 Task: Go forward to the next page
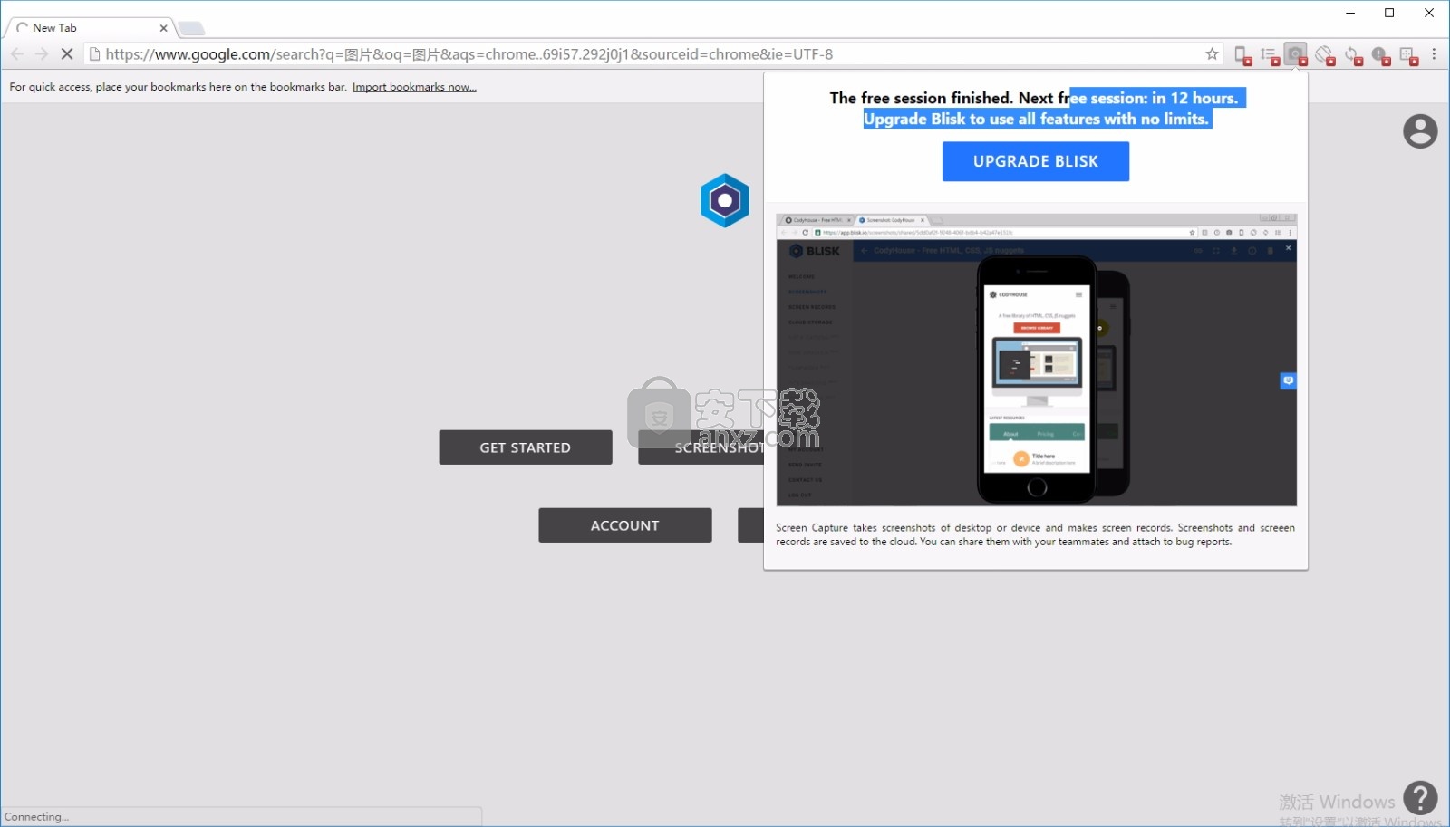pyautogui.click(x=42, y=54)
